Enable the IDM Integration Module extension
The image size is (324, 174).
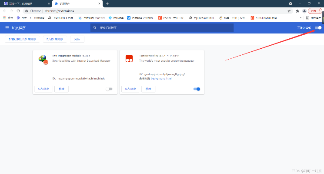coord(109,89)
